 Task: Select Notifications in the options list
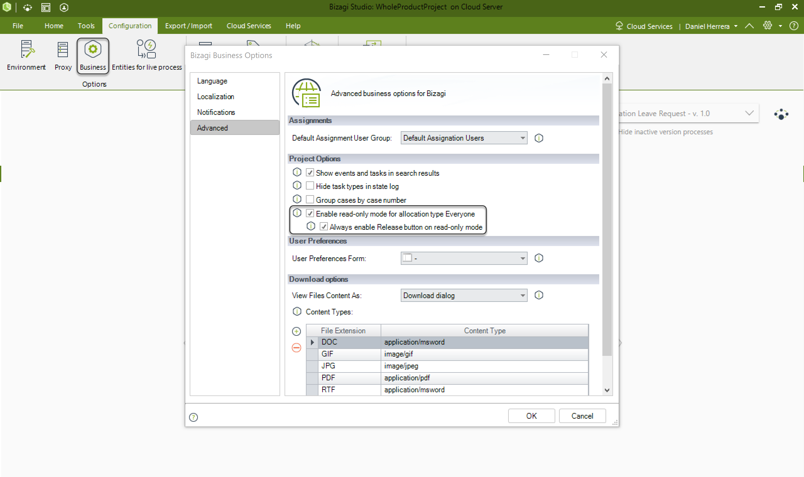point(235,112)
